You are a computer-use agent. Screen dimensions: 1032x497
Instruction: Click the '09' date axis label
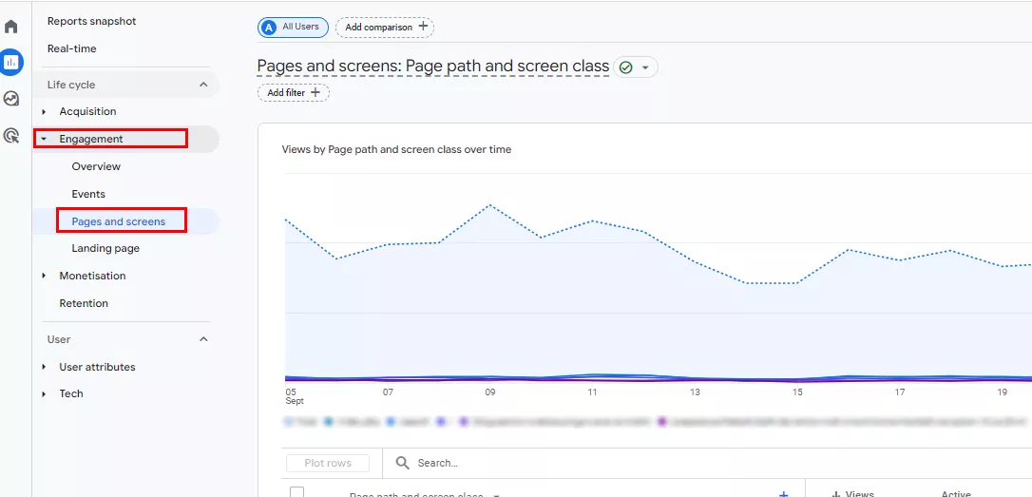(x=489, y=392)
